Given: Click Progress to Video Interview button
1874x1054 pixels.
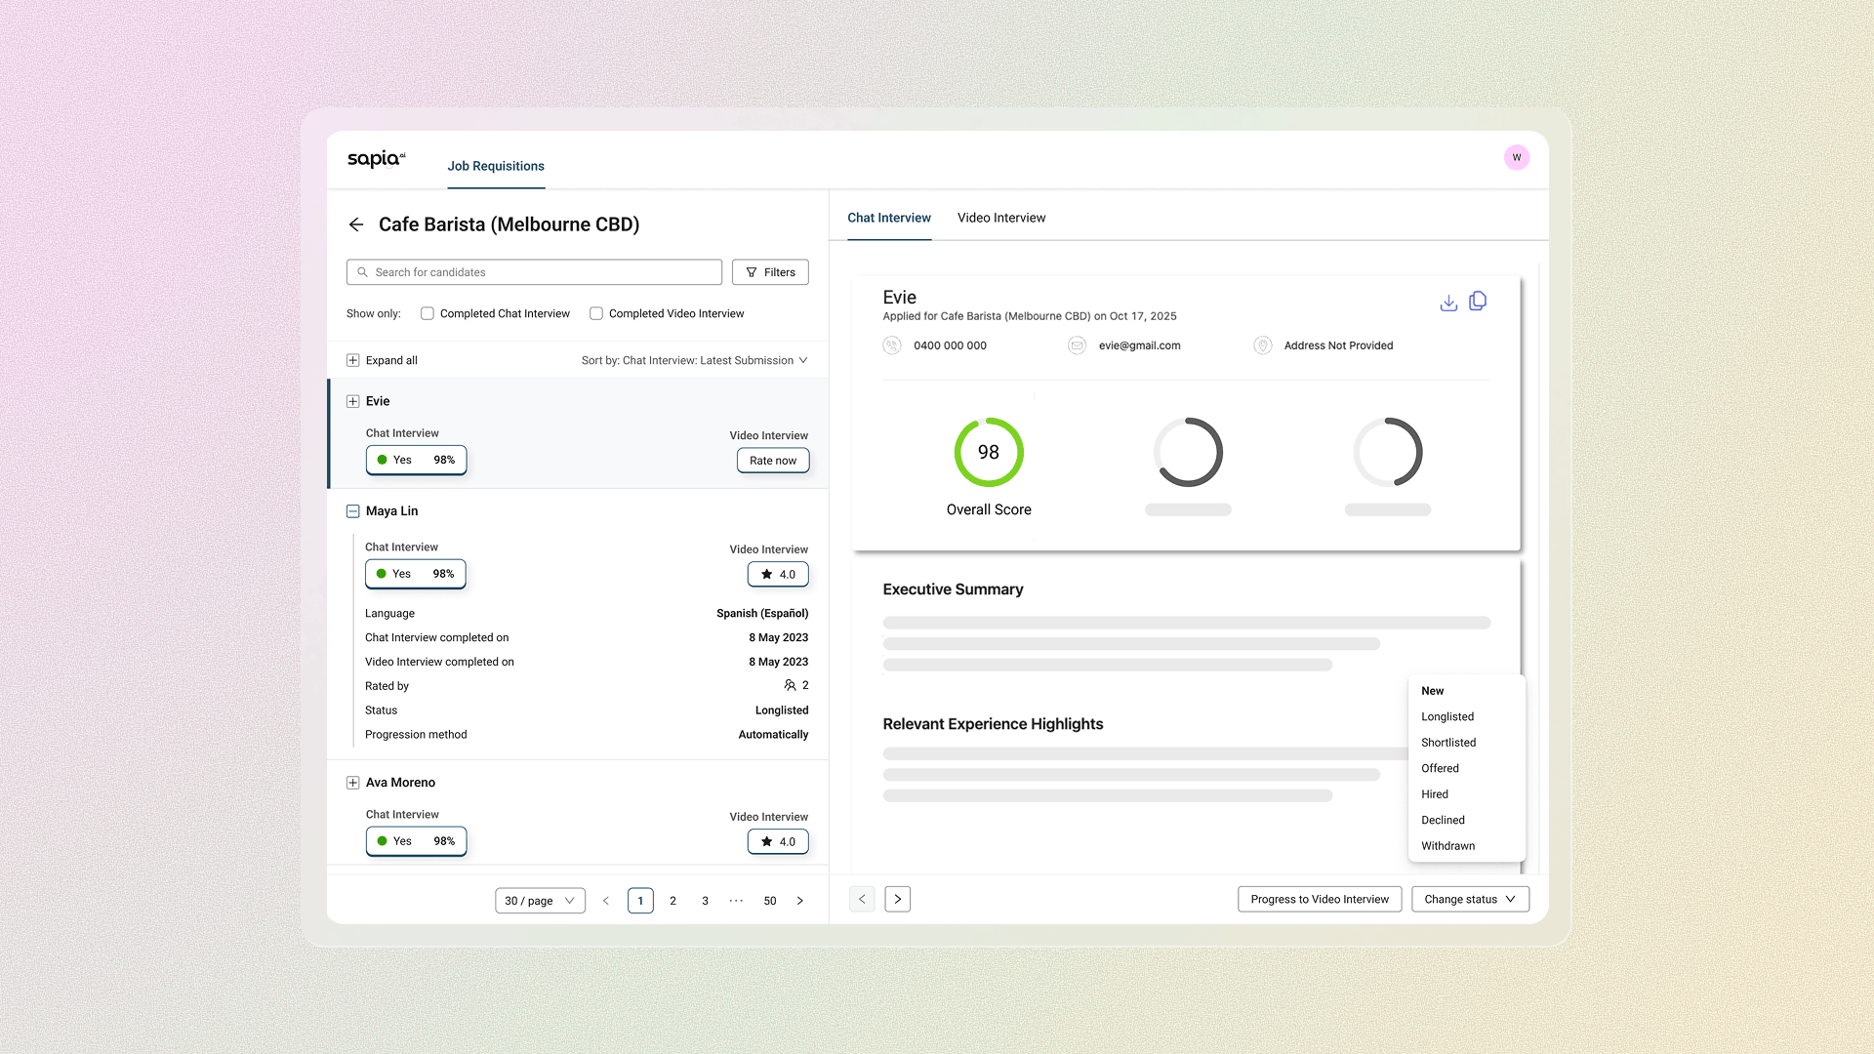Looking at the screenshot, I should pos(1319,899).
